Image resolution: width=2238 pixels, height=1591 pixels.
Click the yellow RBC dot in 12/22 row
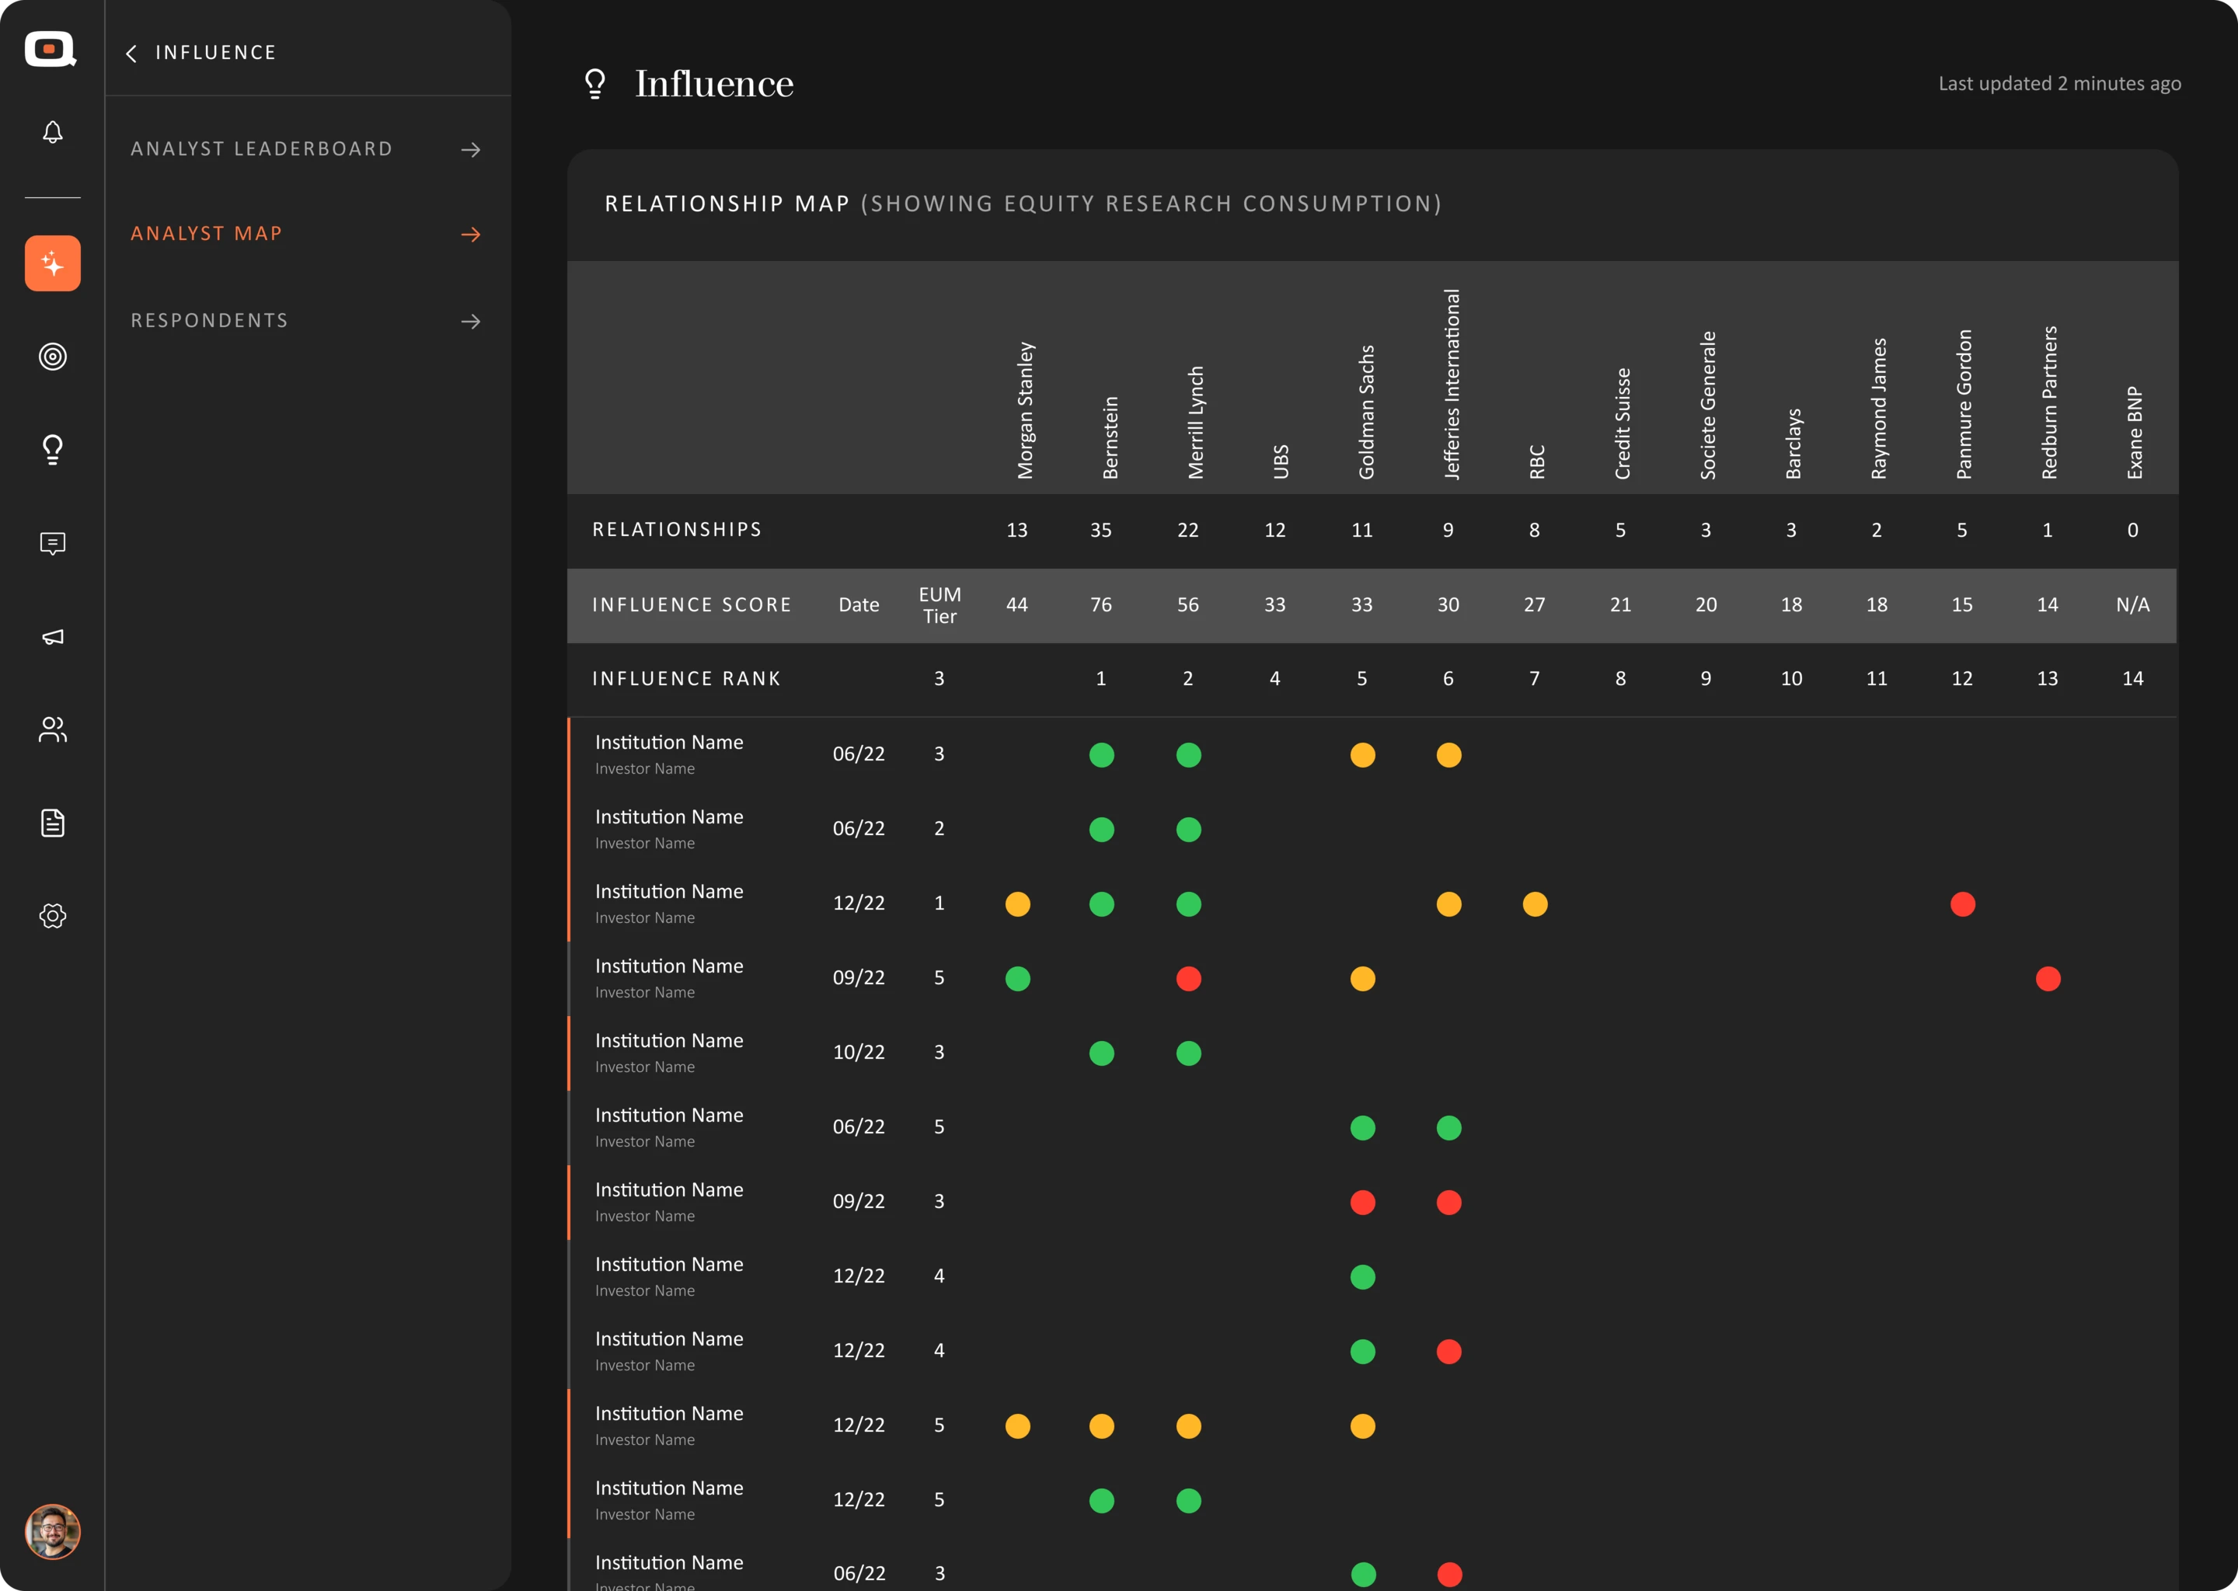[x=1536, y=904]
